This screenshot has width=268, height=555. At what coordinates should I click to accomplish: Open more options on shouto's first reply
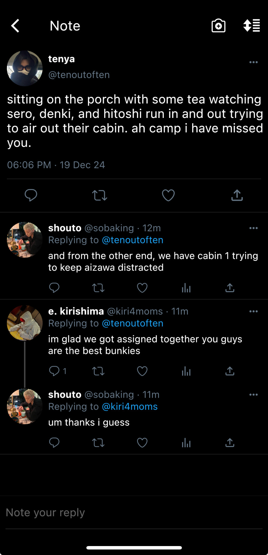coord(253,228)
